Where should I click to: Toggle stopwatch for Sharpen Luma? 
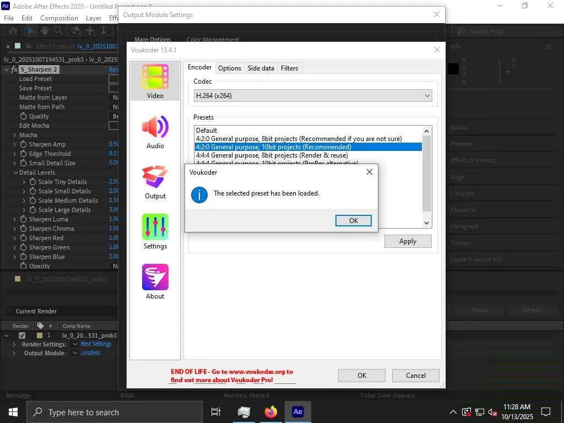(x=23, y=219)
